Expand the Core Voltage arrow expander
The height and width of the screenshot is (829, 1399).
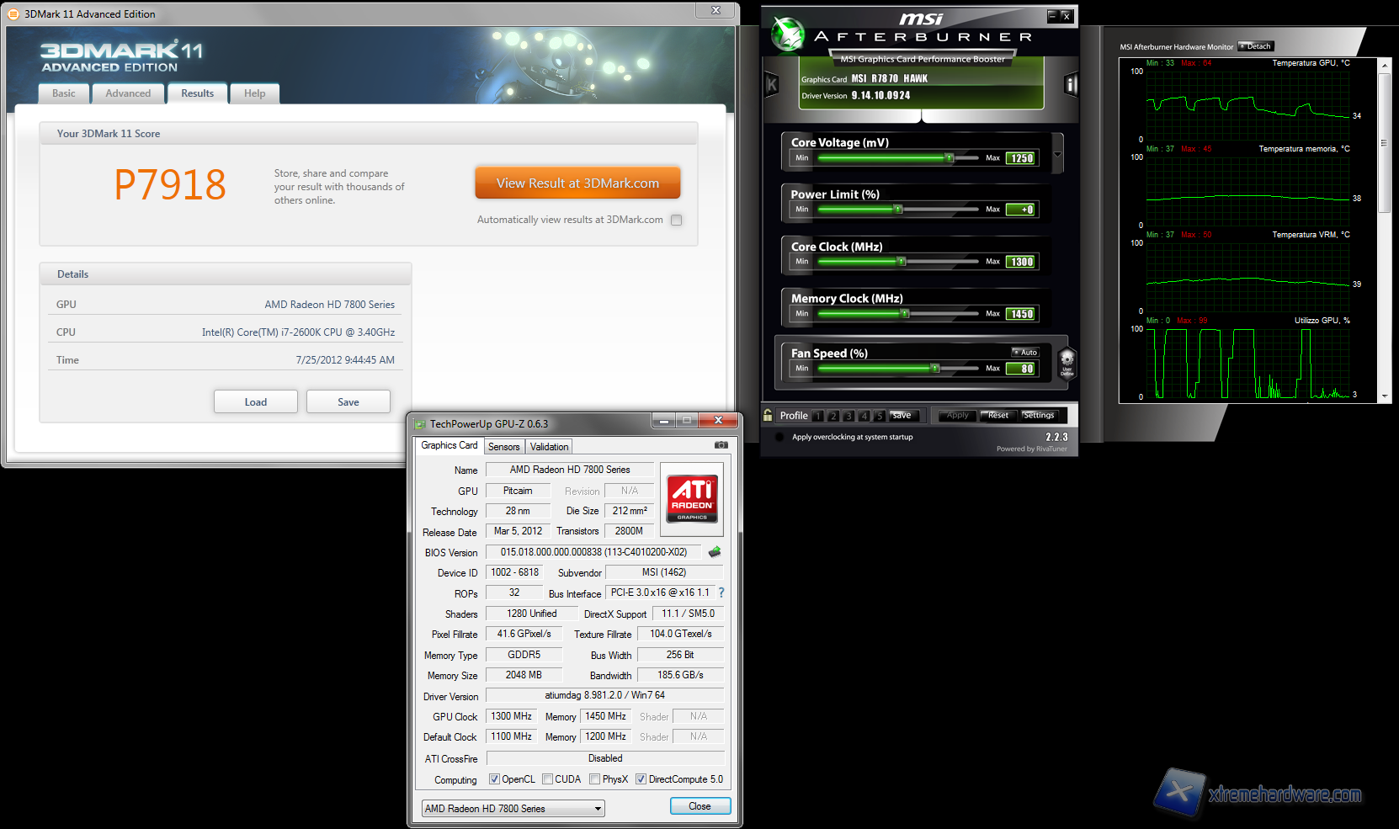pyautogui.click(x=1058, y=154)
